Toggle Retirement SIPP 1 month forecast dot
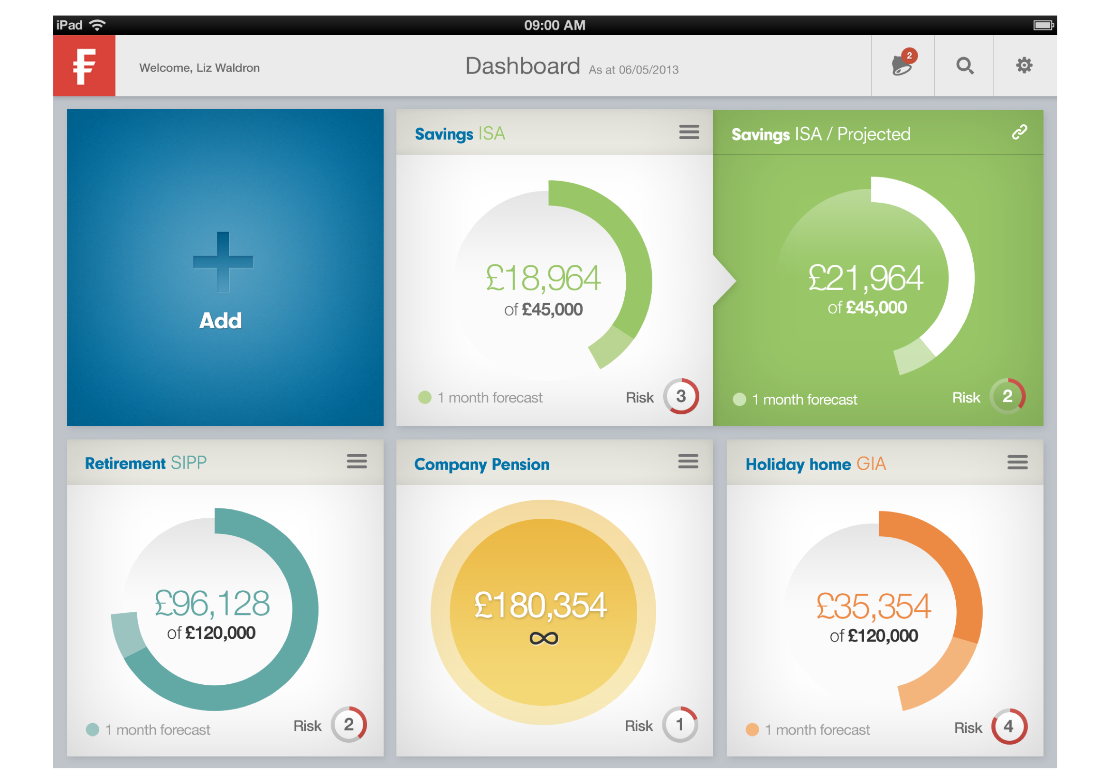Viewport: 1110px width, 784px height. [x=92, y=730]
